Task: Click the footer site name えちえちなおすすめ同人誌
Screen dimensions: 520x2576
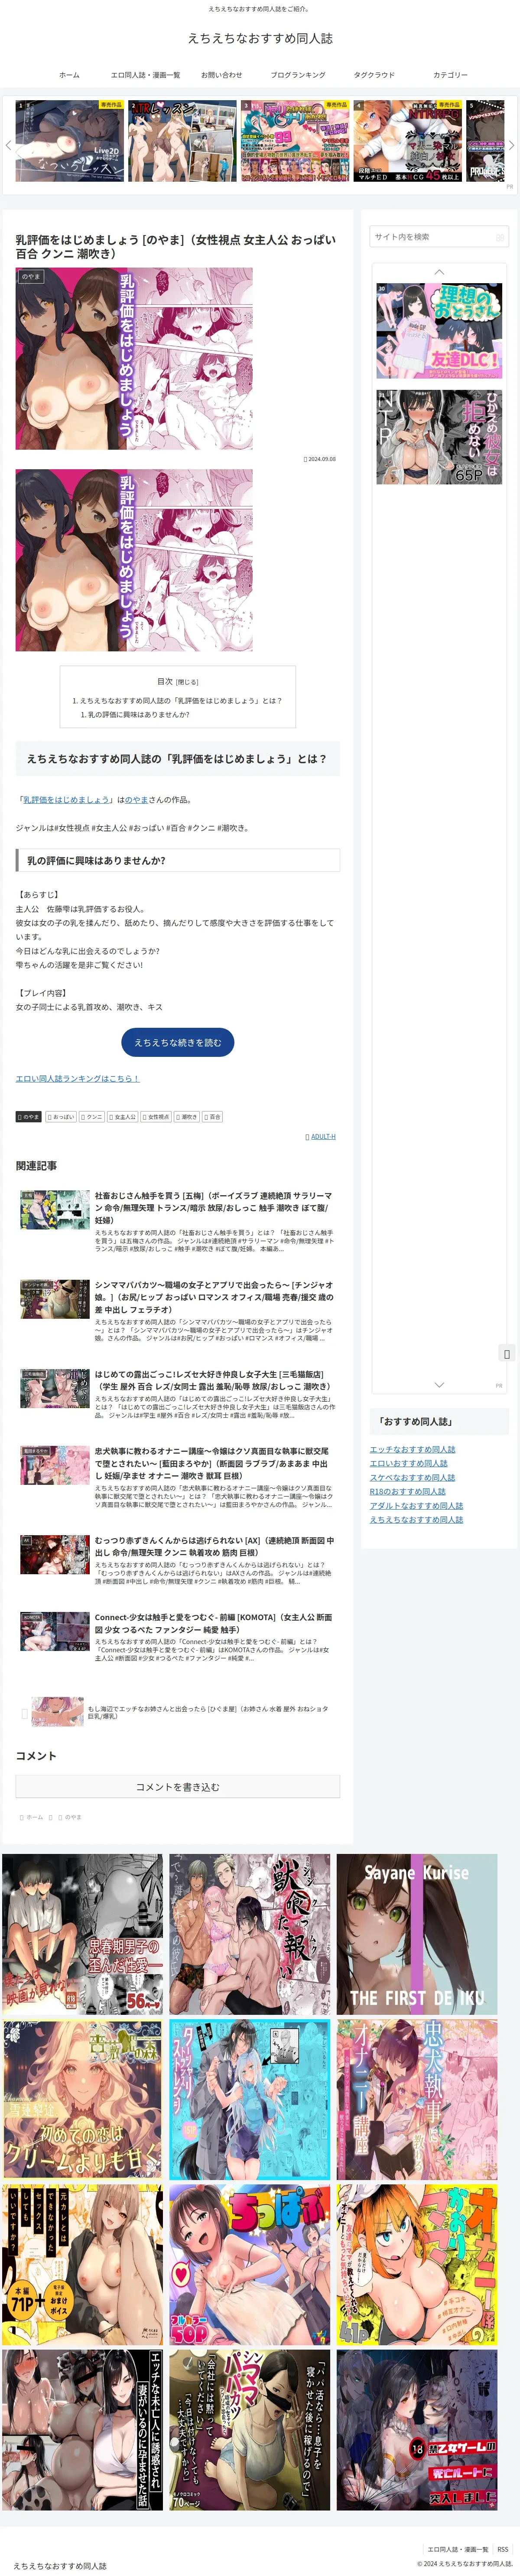Action: tap(60, 2566)
